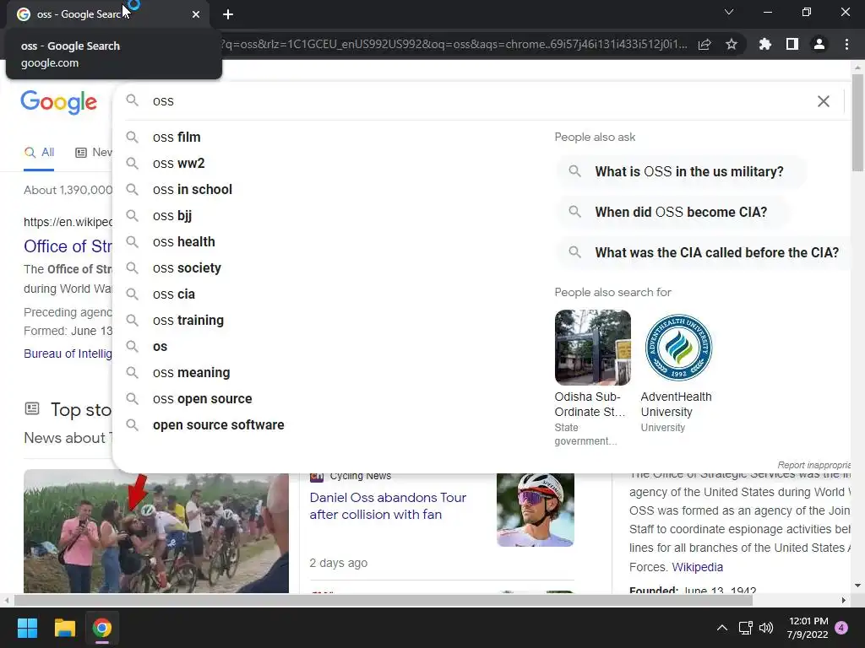The height and width of the screenshot is (648, 865).
Task: Open AdventHealth University logo thumbnail
Action: coord(678,347)
